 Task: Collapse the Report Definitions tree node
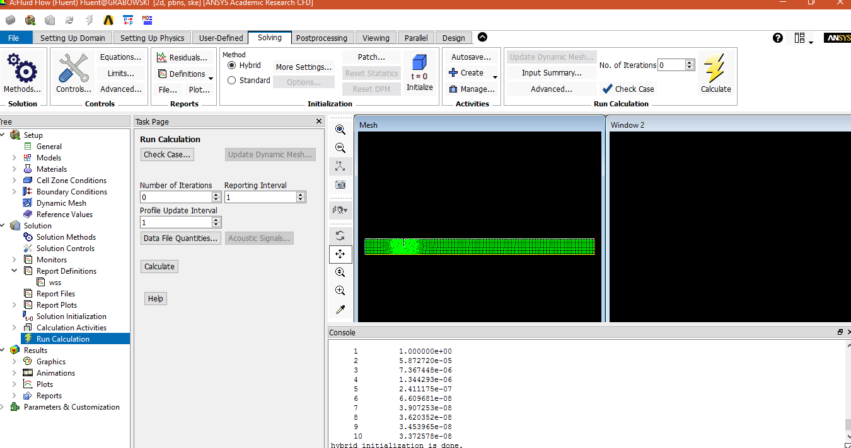click(x=14, y=271)
